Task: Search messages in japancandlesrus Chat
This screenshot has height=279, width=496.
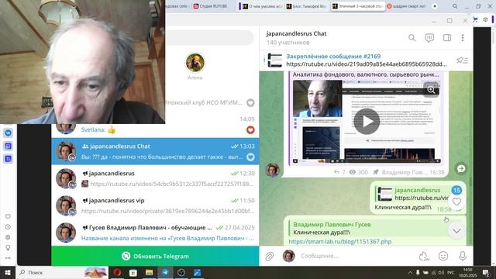Action: pyautogui.click(x=412, y=38)
